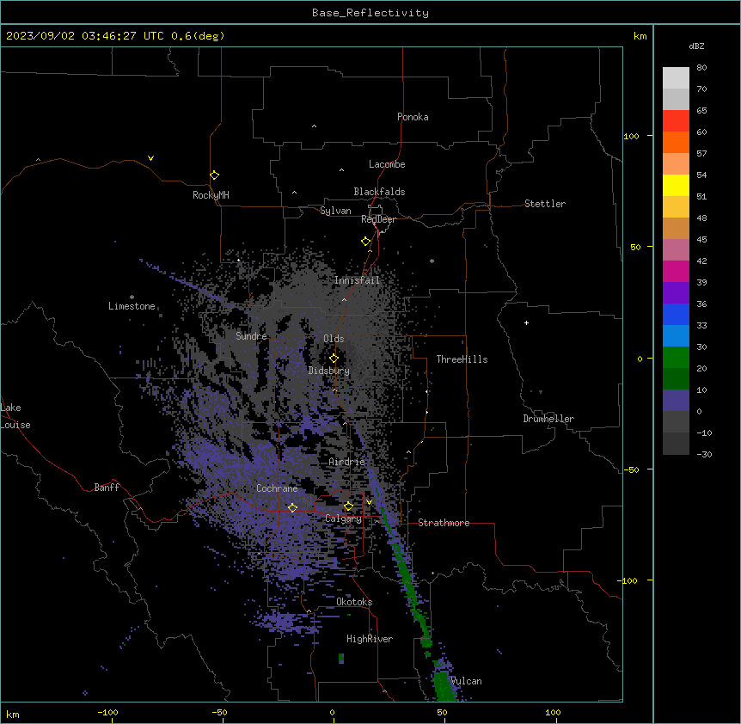Click the ThreeHills label
Screen dimensions: 741x724
tap(462, 359)
